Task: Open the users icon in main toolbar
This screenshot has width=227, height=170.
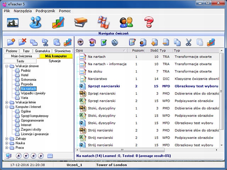Action: click(126, 23)
